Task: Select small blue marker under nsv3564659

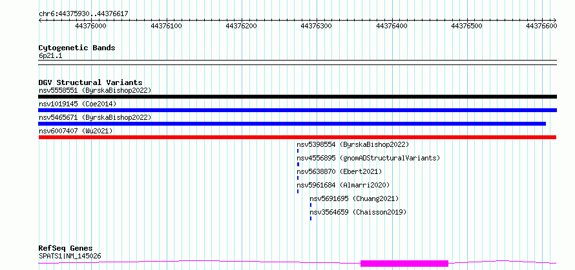Action: tap(311, 218)
